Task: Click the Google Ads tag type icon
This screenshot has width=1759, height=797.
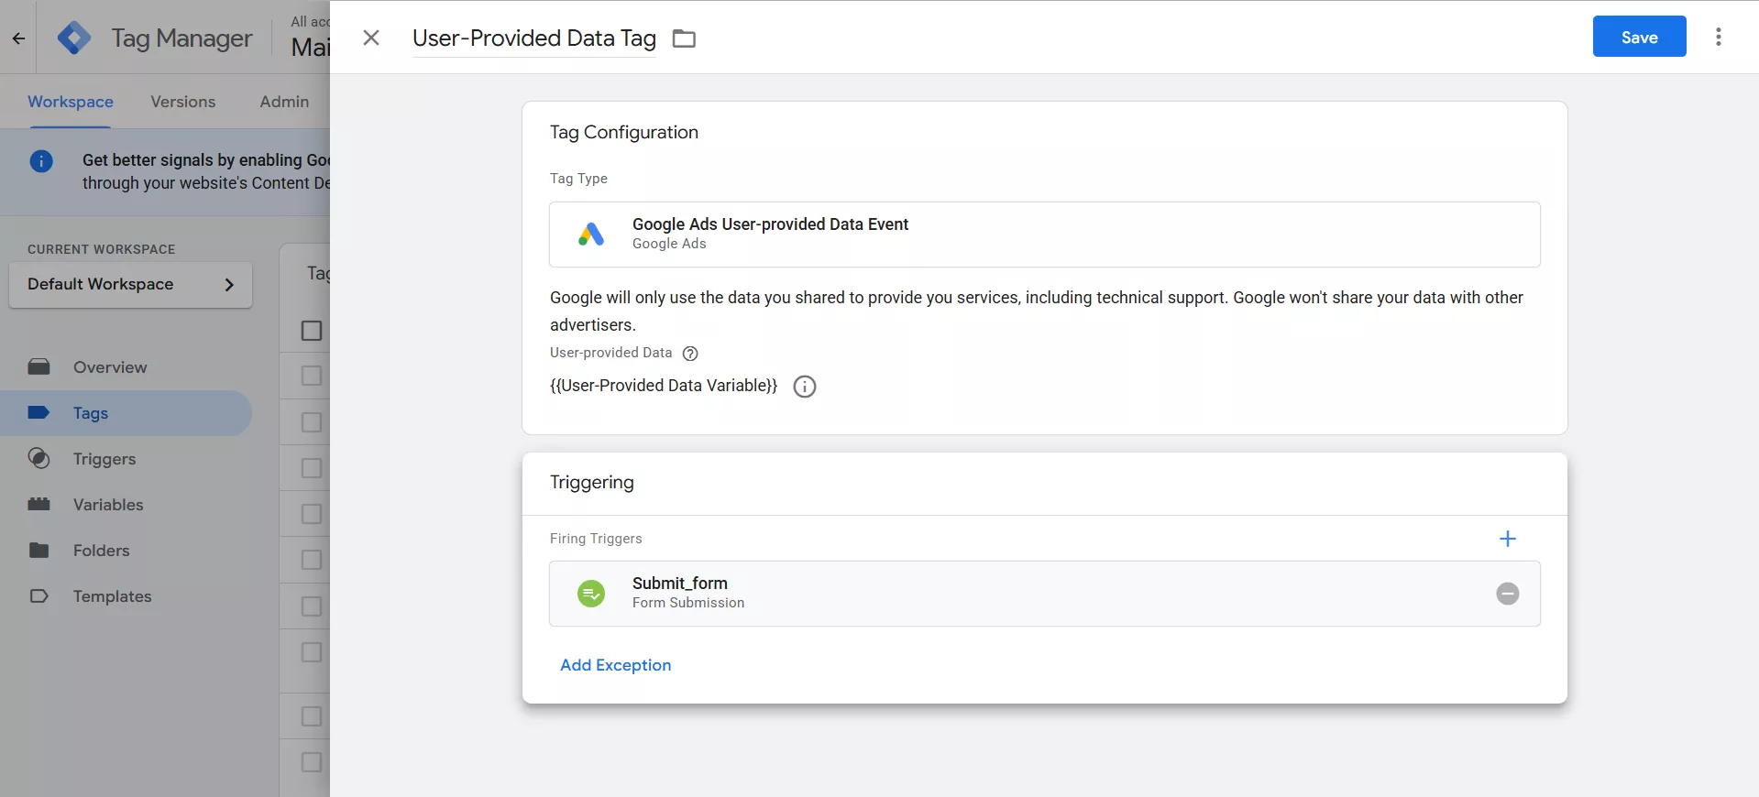Action: (x=591, y=235)
